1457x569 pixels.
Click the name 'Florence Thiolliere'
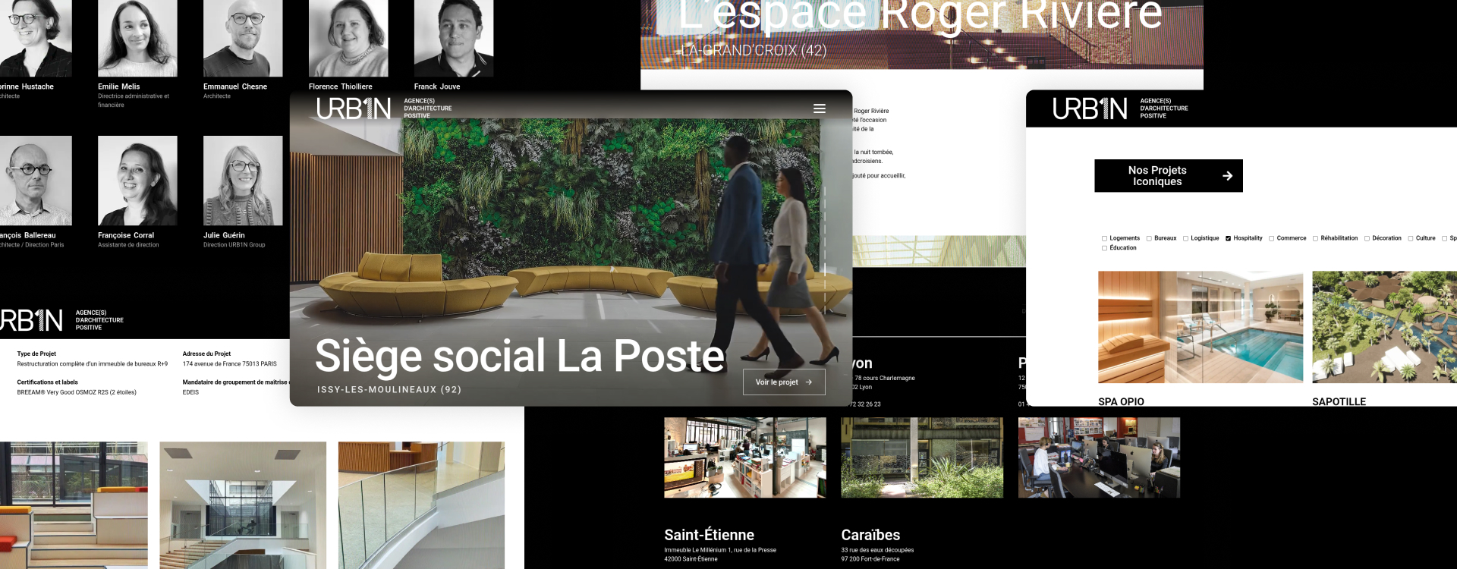(x=341, y=86)
